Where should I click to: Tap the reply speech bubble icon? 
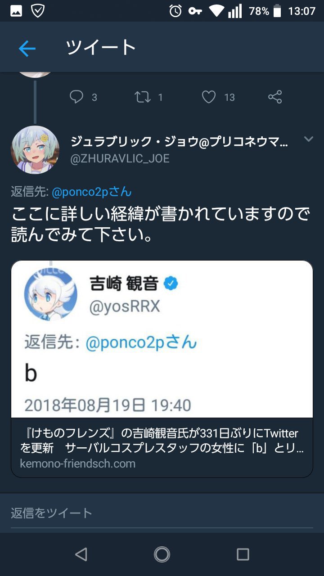(x=76, y=97)
